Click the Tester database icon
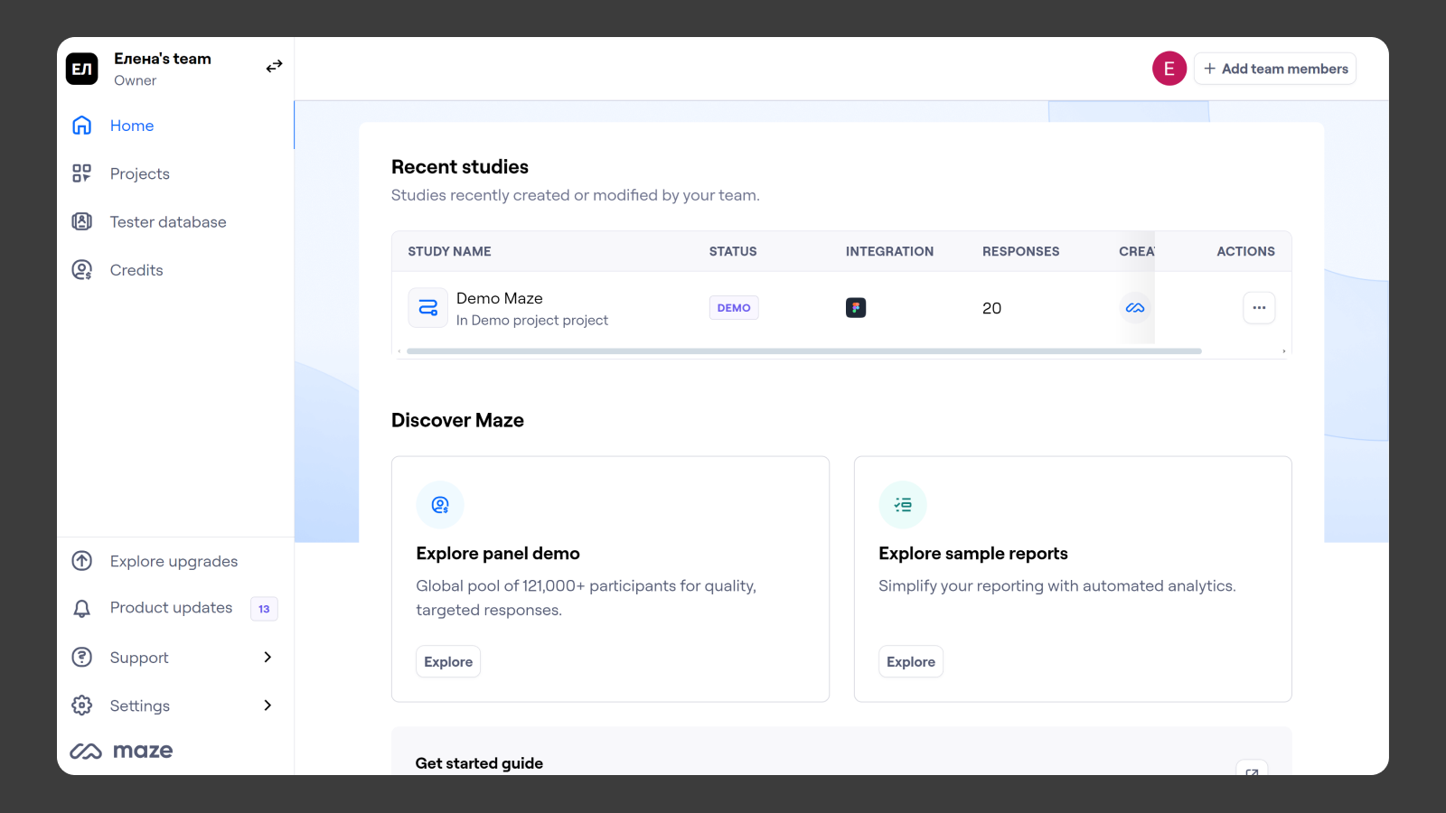This screenshot has height=813, width=1446. pos(81,221)
